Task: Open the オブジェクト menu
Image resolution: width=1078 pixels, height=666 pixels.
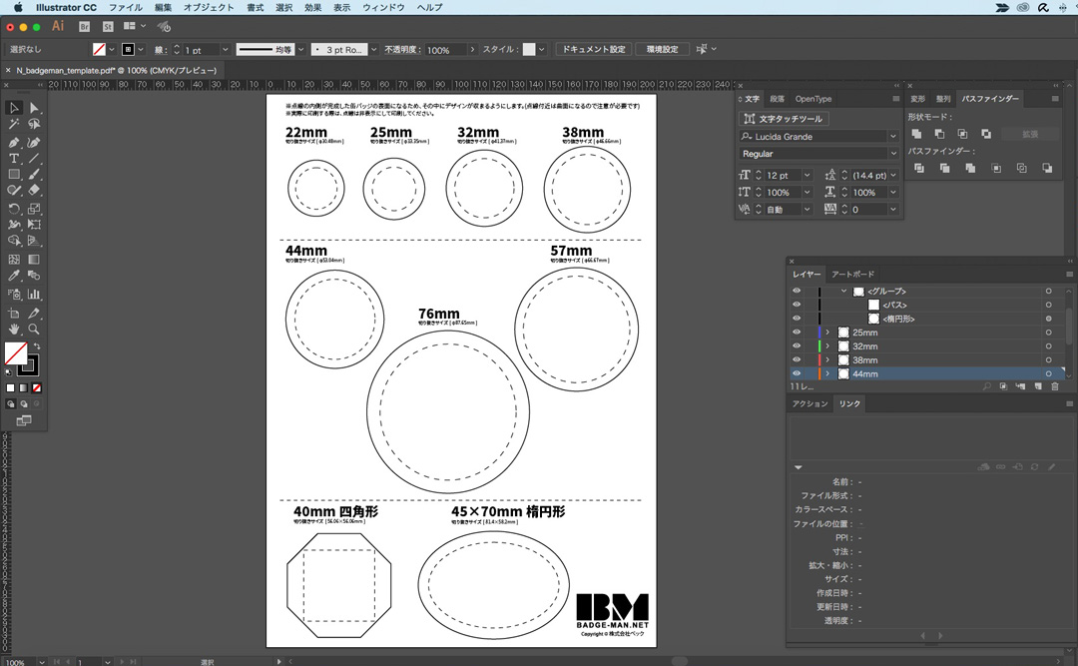Action: pyautogui.click(x=209, y=7)
